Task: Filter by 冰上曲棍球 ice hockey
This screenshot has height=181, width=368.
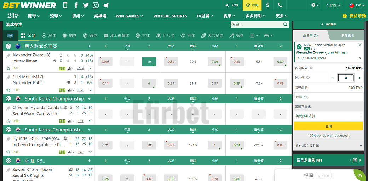Action: tap(116, 35)
